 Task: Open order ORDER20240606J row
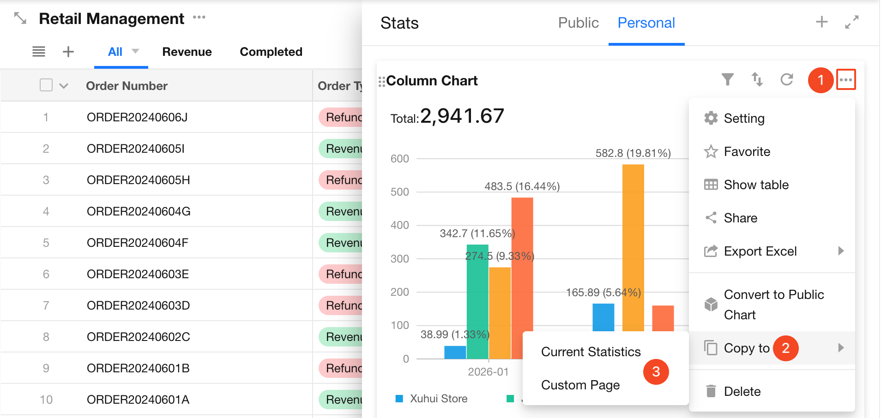click(x=137, y=117)
